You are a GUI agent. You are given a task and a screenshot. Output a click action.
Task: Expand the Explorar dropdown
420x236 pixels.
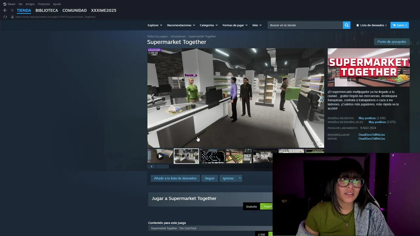[x=155, y=25]
